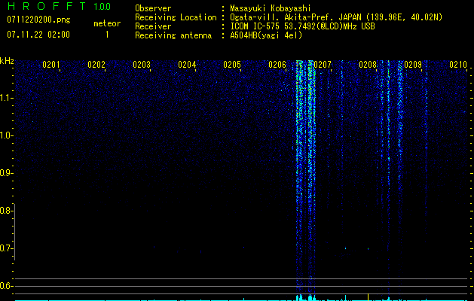
Task: Click the Receiving antenna label
Action: [173, 35]
